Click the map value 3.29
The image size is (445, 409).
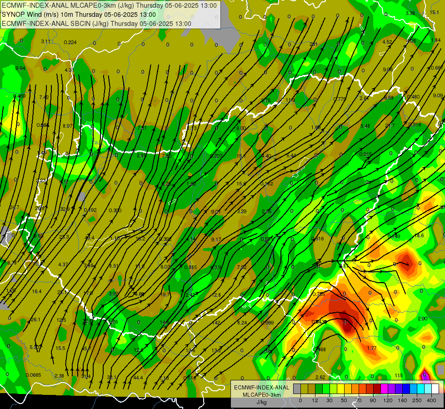[x=242, y=211]
